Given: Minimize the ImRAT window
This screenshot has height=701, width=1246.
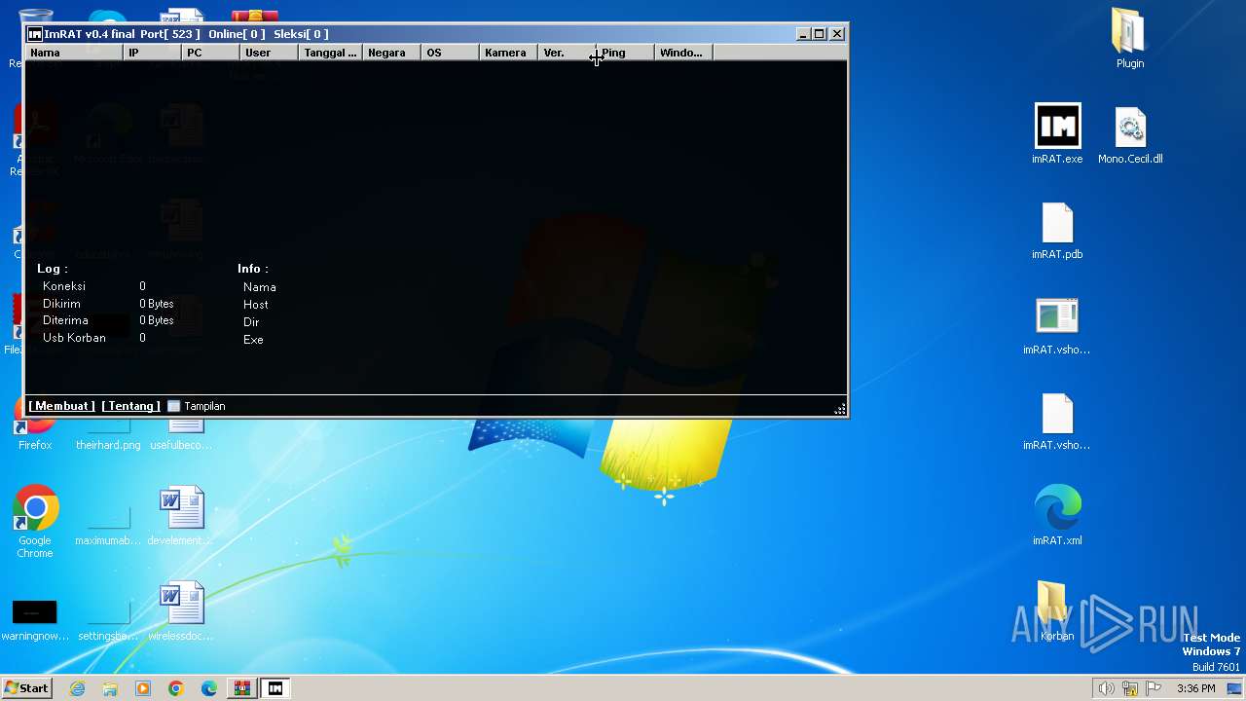Looking at the screenshot, I should point(803,34).
